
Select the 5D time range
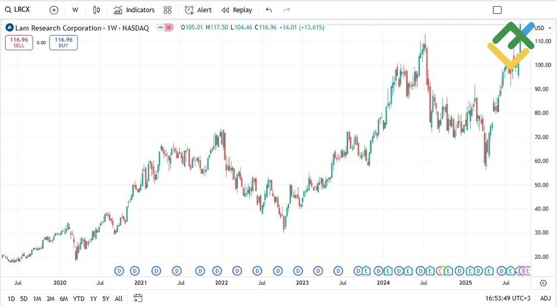(x=24, y=299)
